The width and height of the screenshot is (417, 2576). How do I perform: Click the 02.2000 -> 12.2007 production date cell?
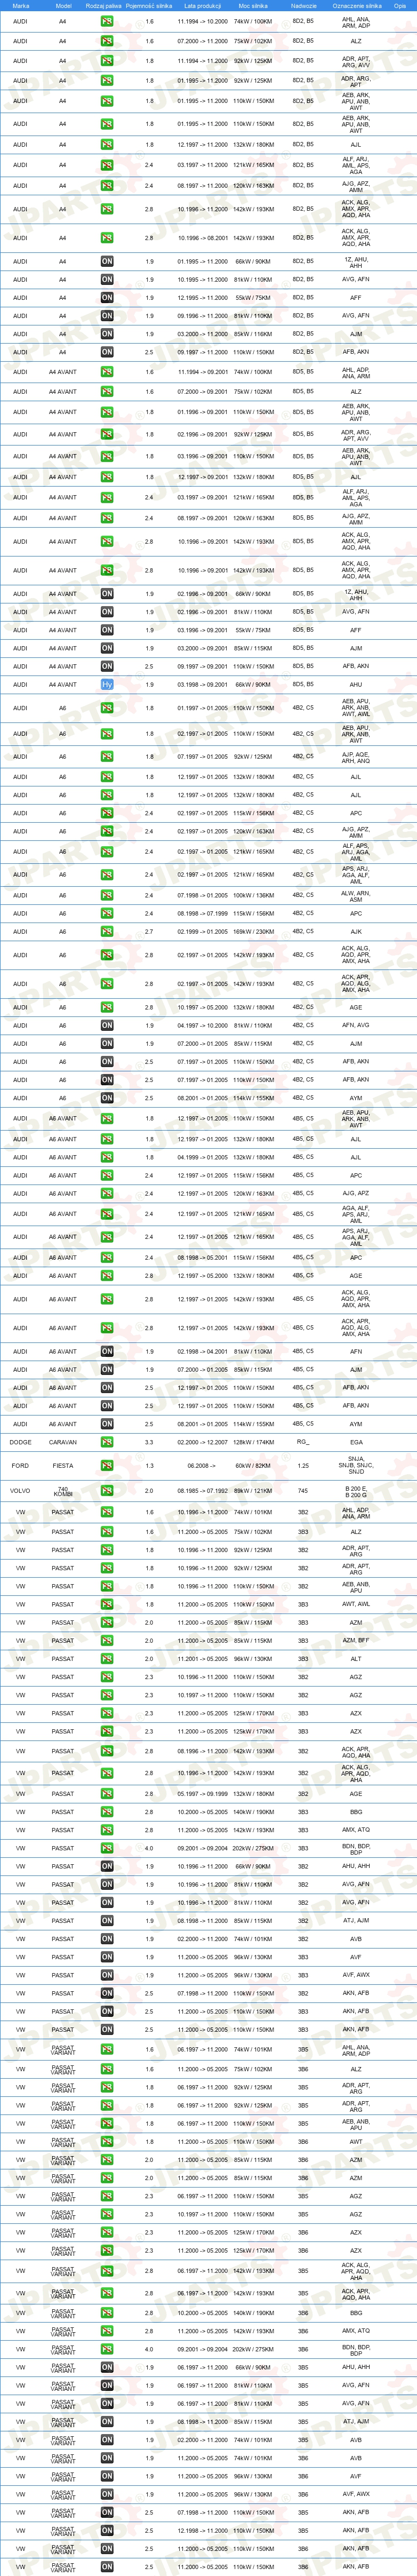[x=203, y=1443]
